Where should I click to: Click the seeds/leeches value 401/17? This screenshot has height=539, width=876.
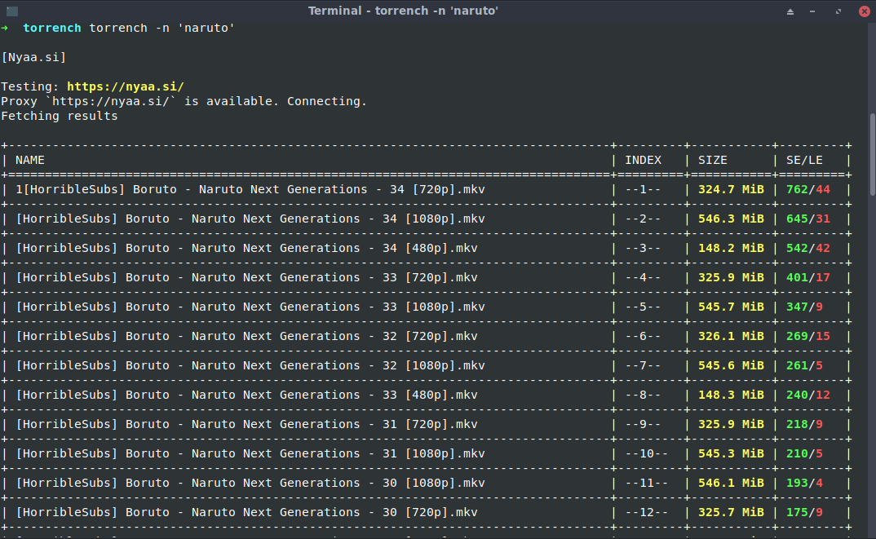click(807, 277)
